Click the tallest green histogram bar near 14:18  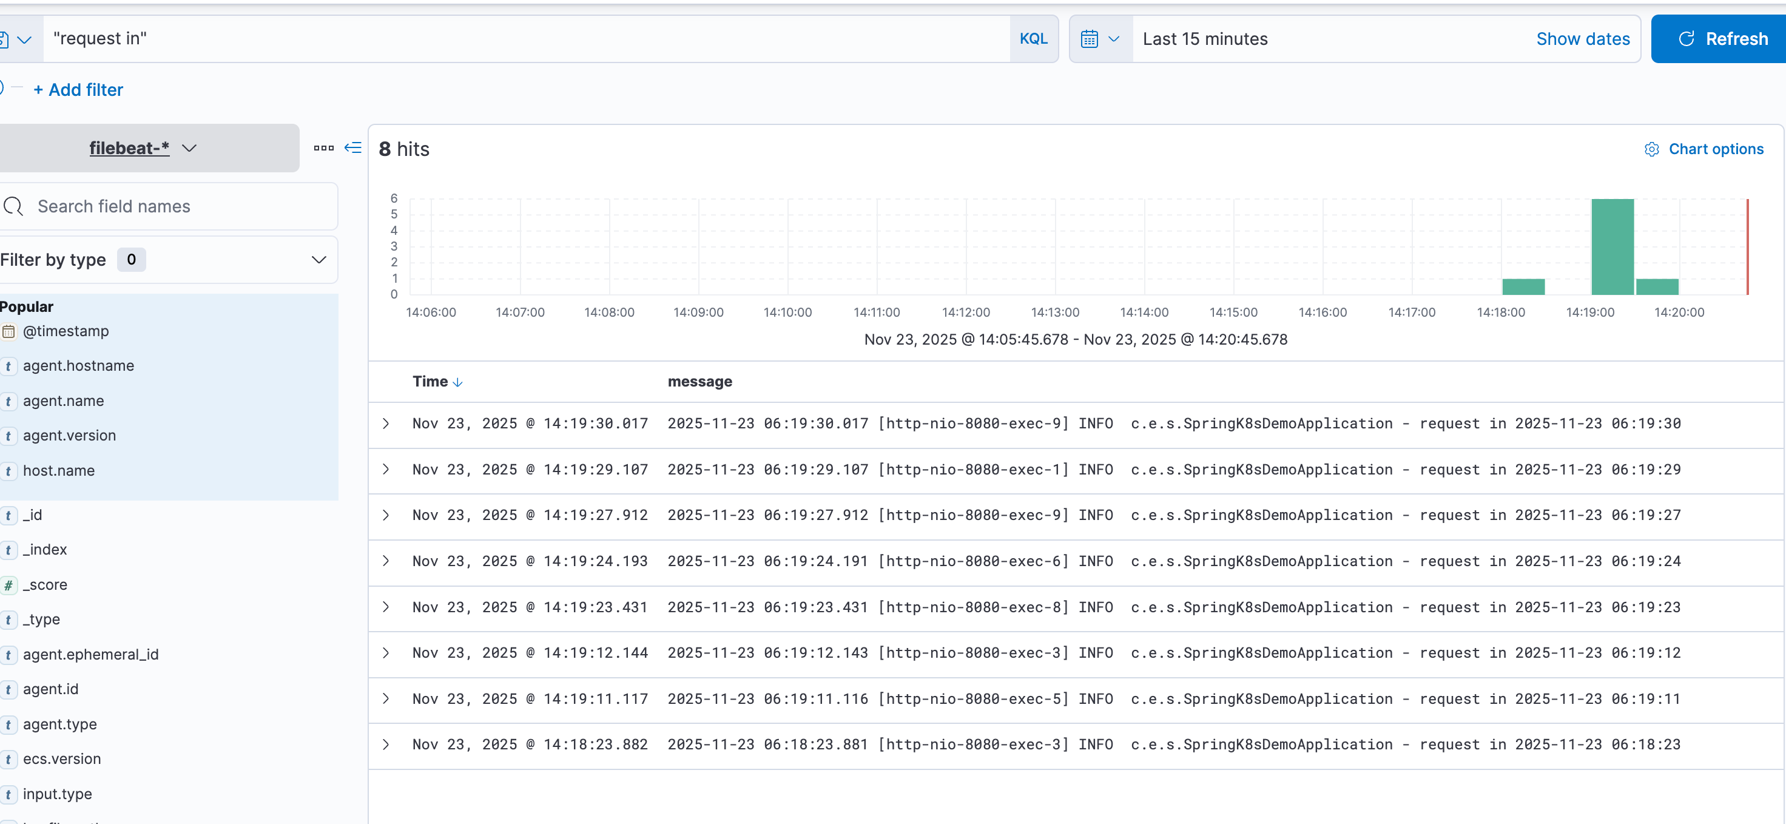(1613, 246)
